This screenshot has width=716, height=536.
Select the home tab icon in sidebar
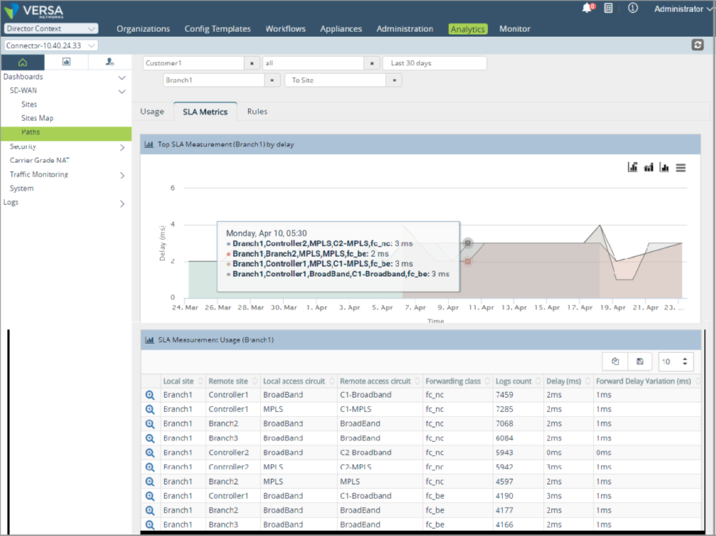pyautogui.click(x=22, y=62)
